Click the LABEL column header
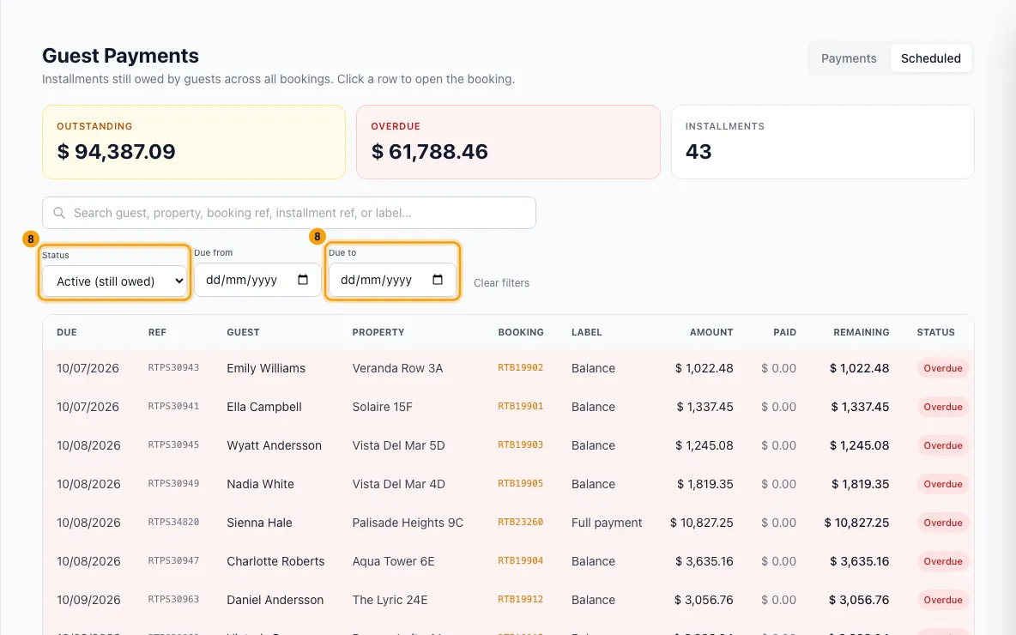 (x=586, y=332)
